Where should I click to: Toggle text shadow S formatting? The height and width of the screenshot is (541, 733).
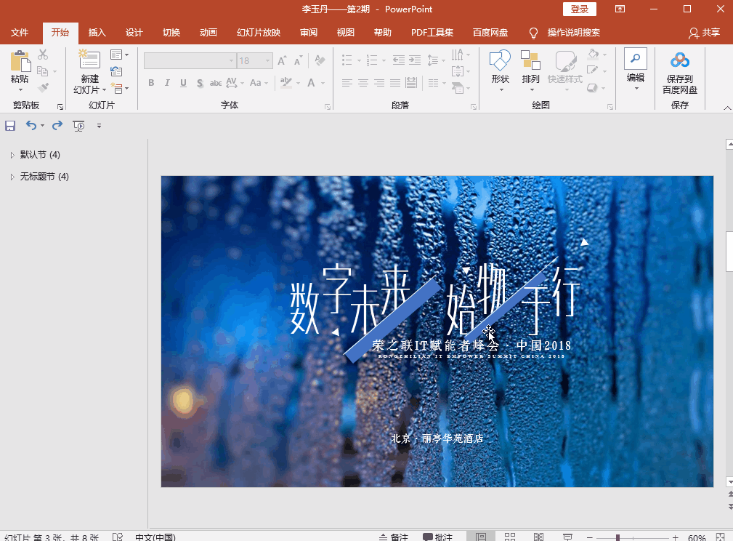[x=200, y=83]
